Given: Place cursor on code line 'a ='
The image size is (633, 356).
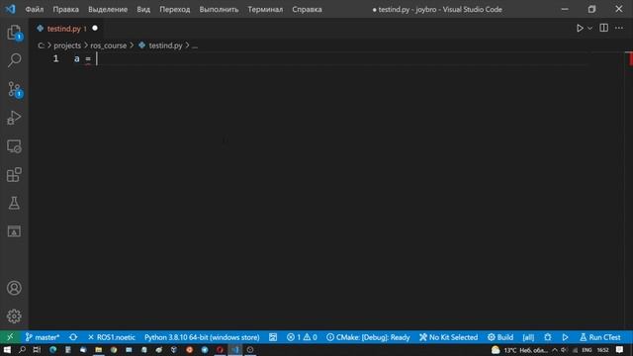Looking at the screenshot, I should coord(82,59).
